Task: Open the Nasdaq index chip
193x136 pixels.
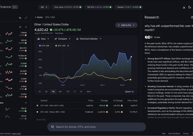Action: [x=129, y=7]
